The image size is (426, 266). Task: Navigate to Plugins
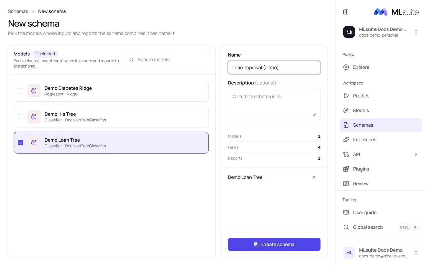tap(381, 169)
